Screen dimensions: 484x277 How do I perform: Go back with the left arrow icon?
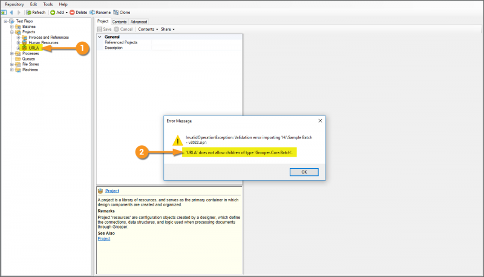tap(11, 12)
